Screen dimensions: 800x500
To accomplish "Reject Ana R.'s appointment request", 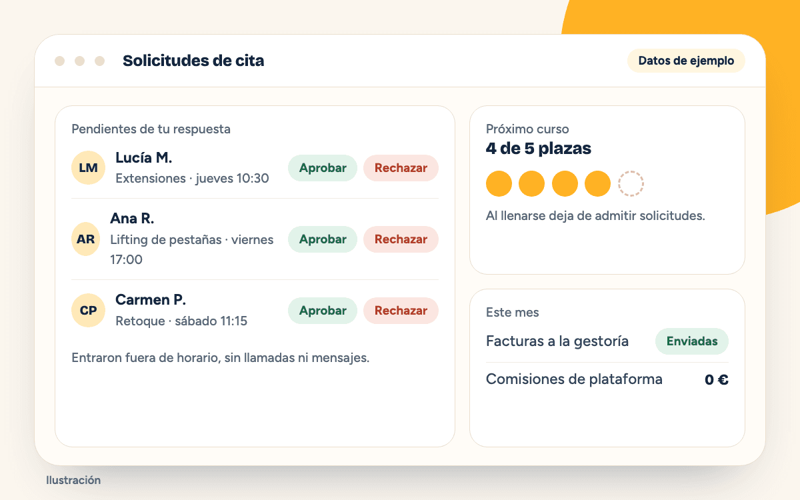I will 401,239.
